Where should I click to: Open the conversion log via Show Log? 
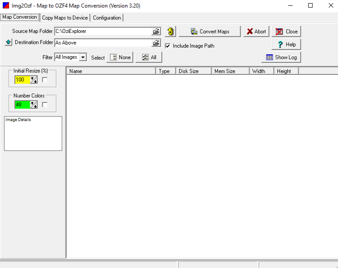click(281, 57)
